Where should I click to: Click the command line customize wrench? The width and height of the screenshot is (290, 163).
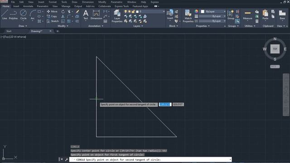pyautogui.click(x=67, y=159)
